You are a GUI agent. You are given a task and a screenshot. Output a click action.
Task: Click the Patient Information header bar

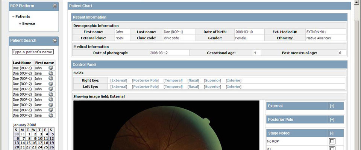[x=209, y=17]
